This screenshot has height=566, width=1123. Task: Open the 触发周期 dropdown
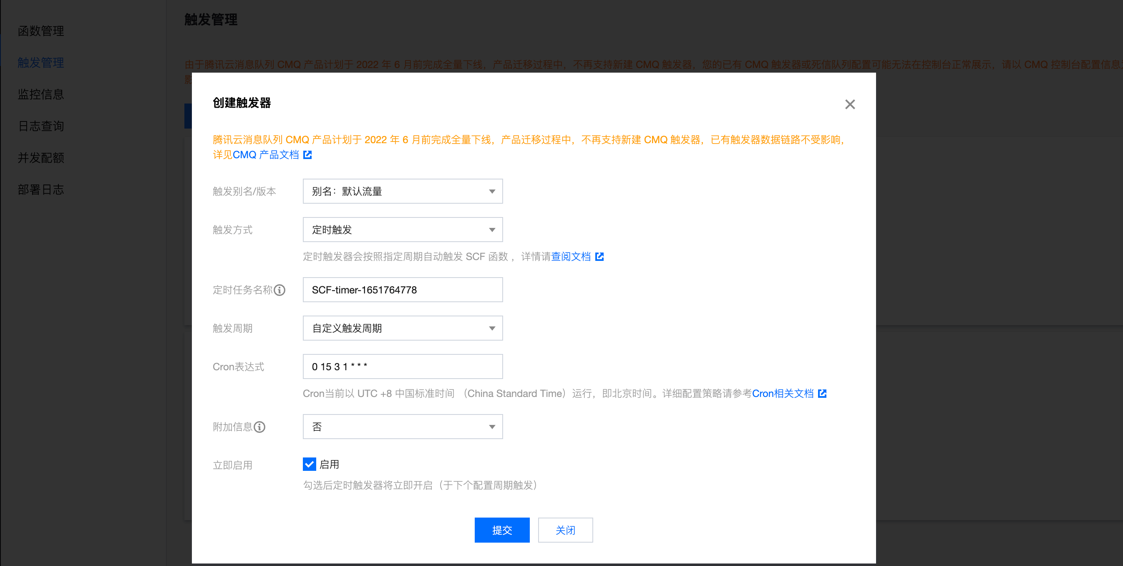coord(403,328)
